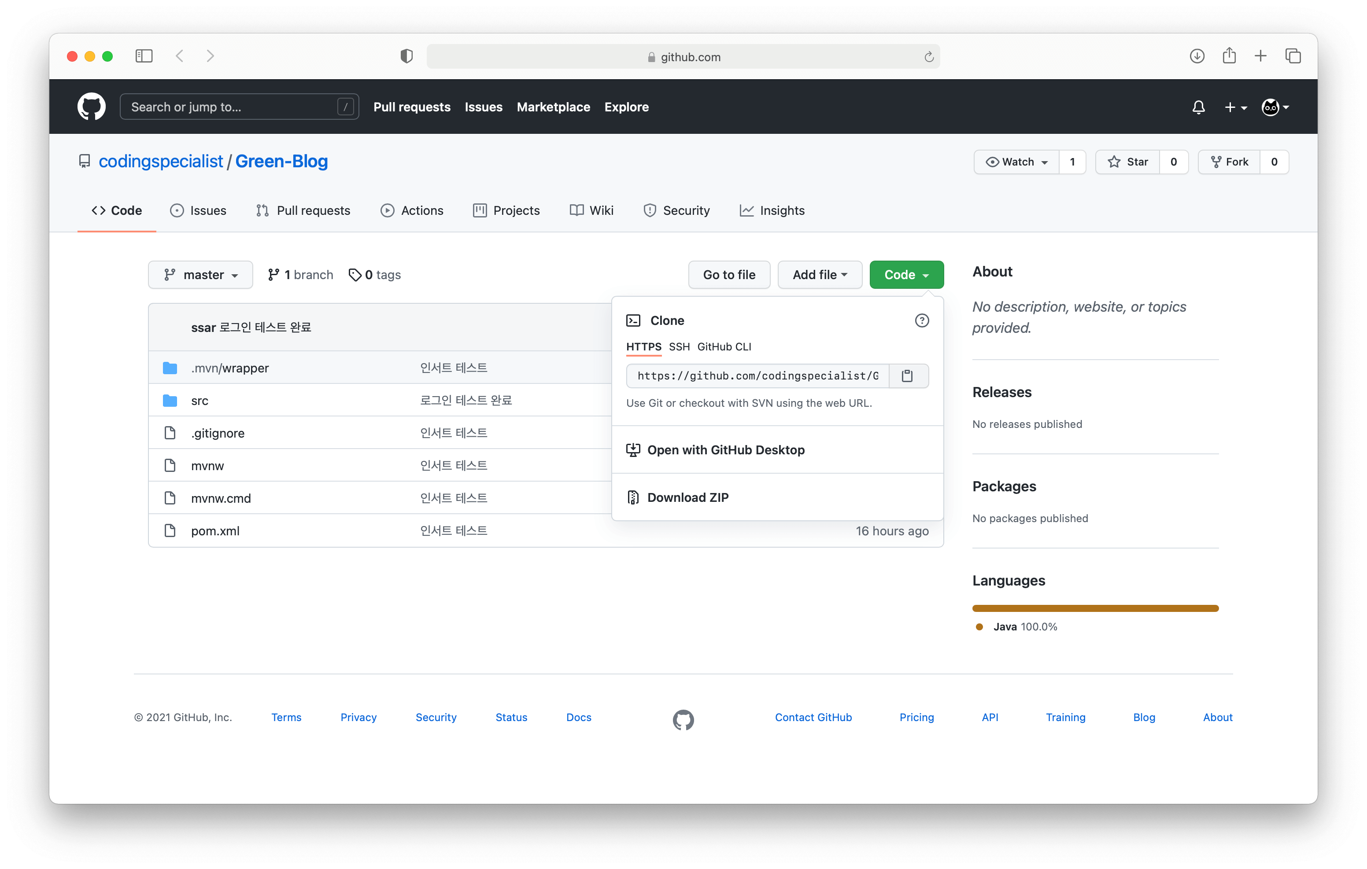Click the Go to file button
This screenshot has width=1367, height=869.
point(729,275)
